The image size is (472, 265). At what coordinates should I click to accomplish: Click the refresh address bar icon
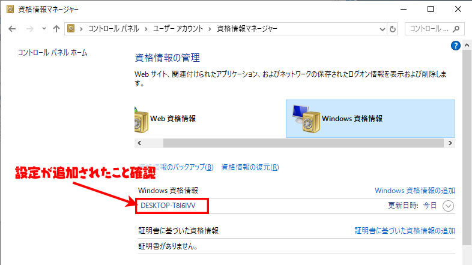coord(393,29)
